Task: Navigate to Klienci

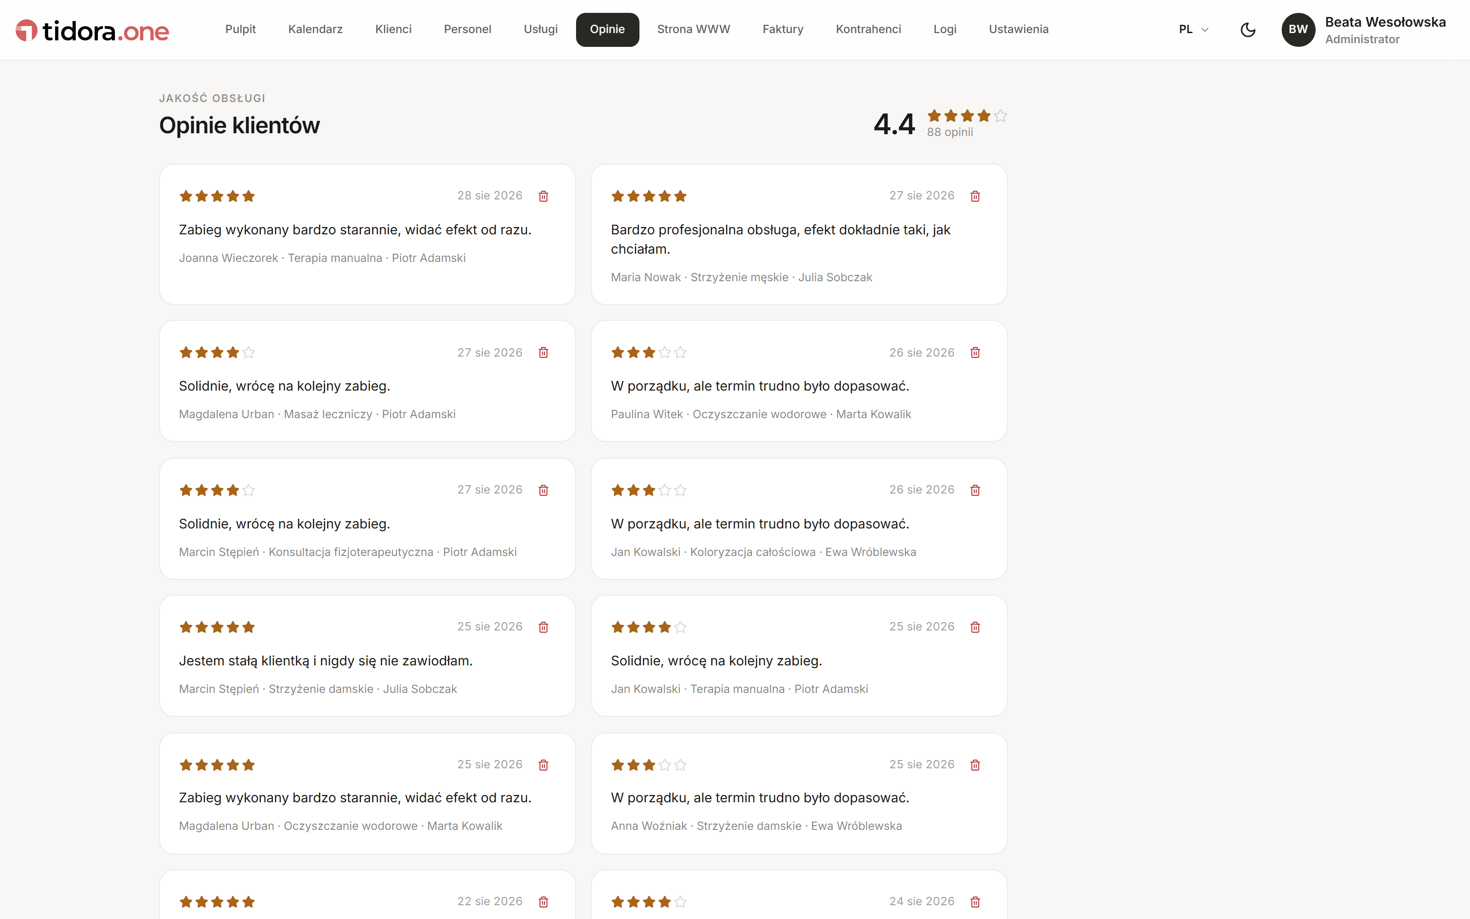Action: pos(394,29)
